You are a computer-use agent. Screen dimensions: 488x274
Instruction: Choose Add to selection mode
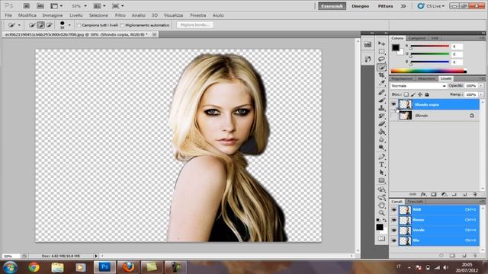tap(40, 25)
